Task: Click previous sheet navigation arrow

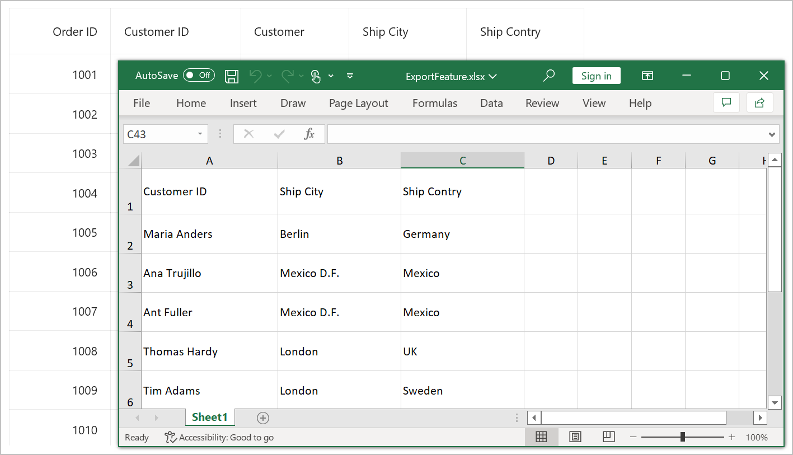Action: [138, 418]
